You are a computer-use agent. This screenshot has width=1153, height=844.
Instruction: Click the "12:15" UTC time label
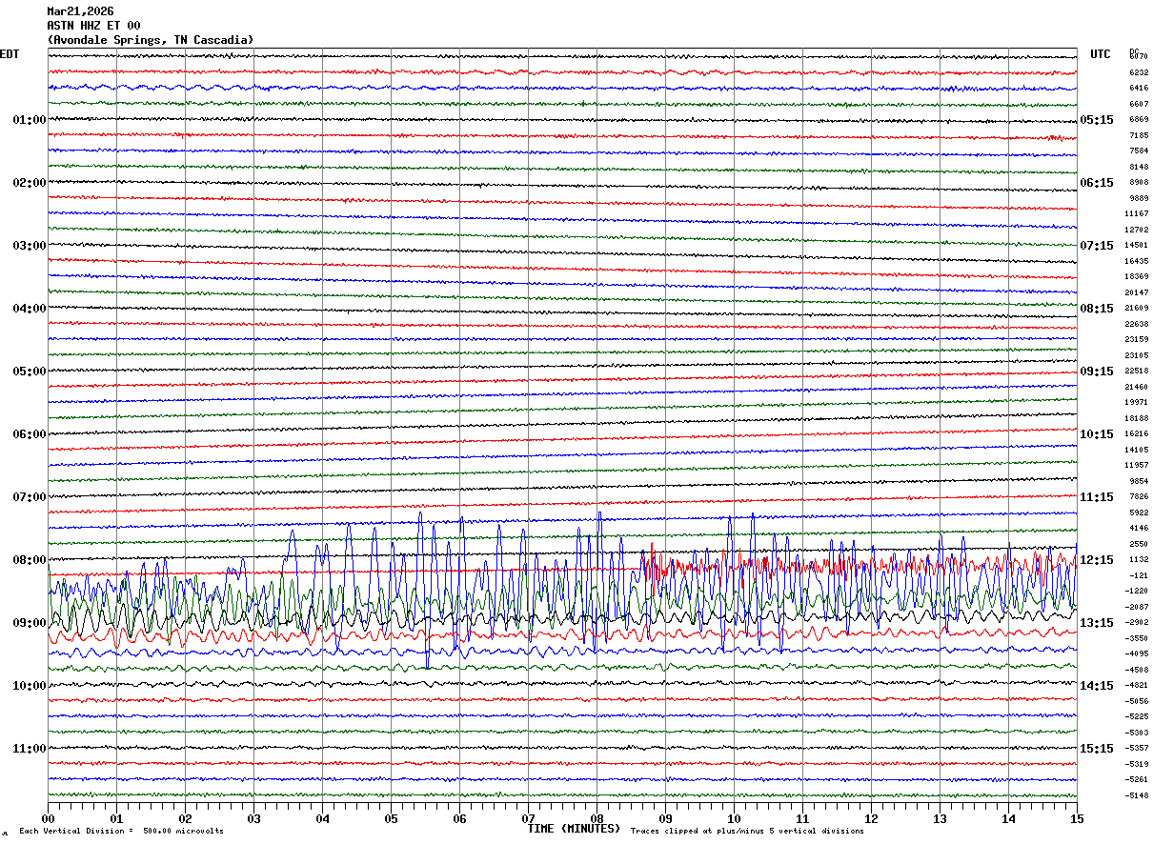click(1097, 560)
